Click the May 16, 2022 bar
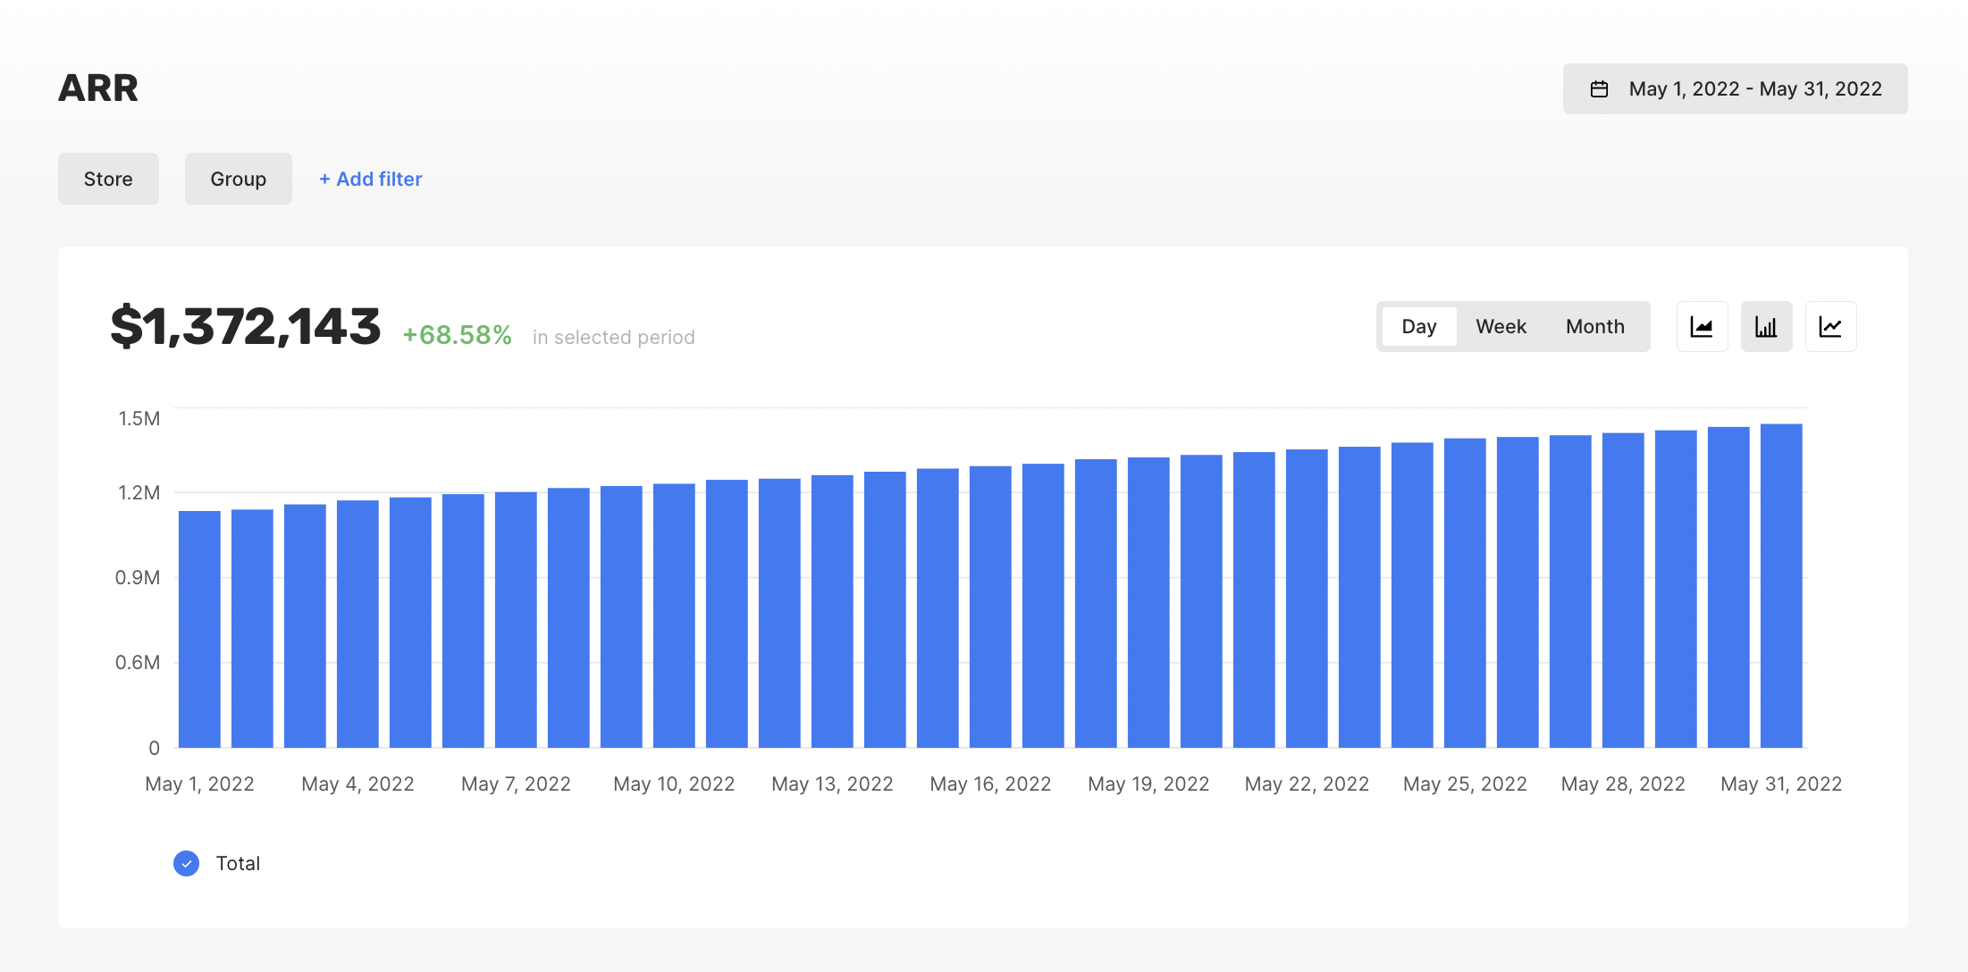 [x=990, y=607]
